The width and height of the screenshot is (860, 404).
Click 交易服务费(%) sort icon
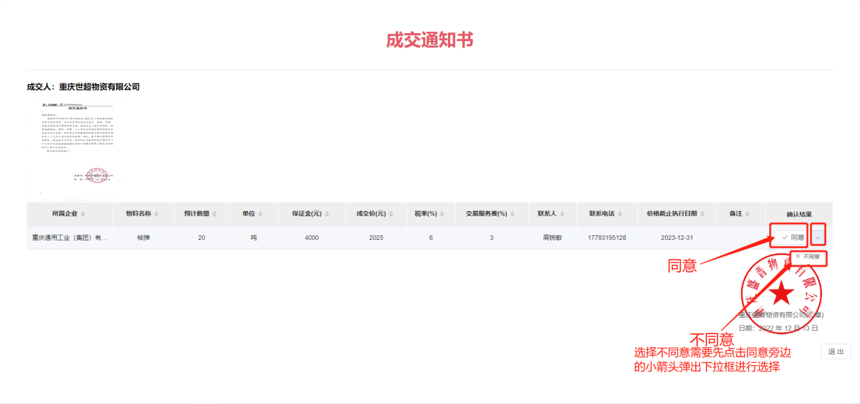click(512, 214)
